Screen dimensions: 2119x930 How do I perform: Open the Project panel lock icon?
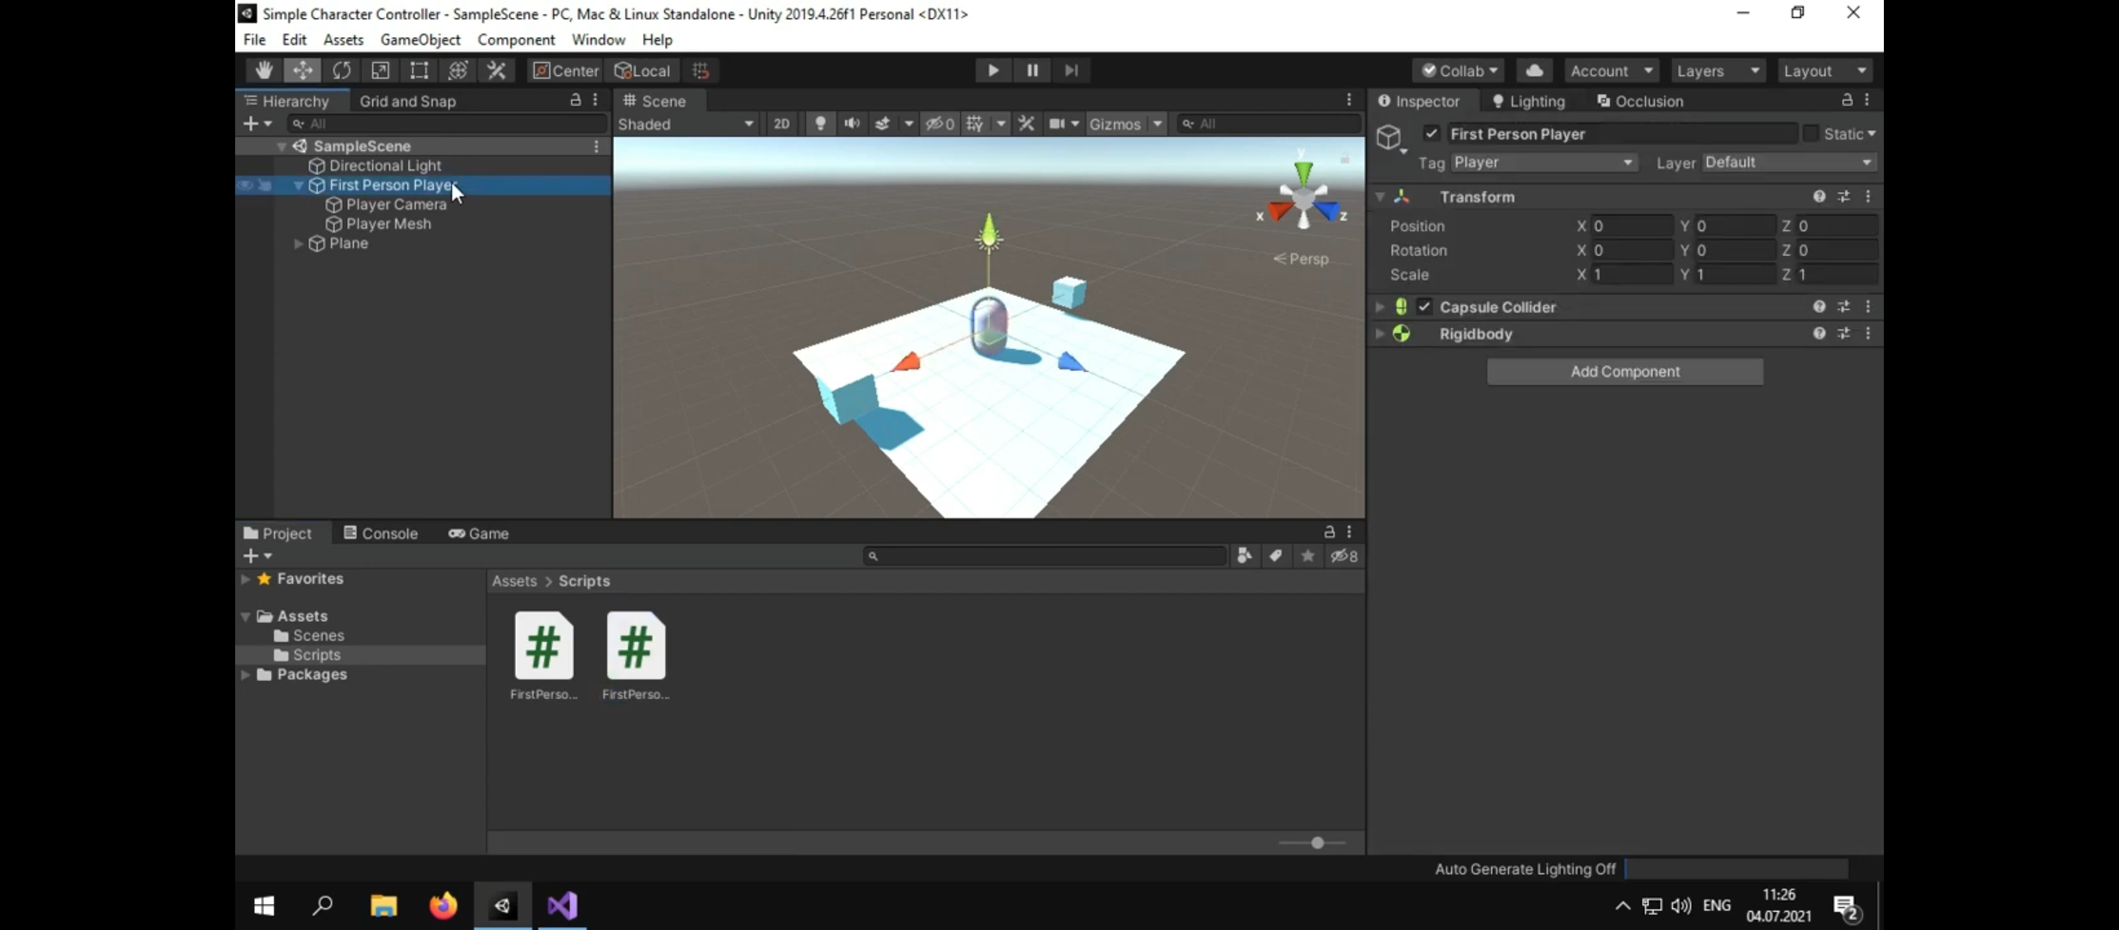pyautogui.click(x=1329, y=532)
